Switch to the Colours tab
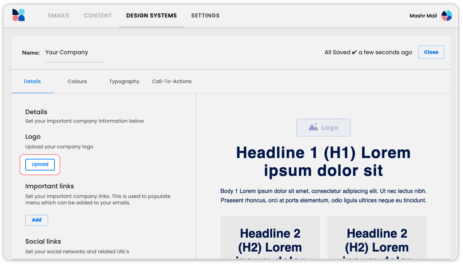Screen dimensions: 463x264 pyautogui.click(x=77, y=81)
